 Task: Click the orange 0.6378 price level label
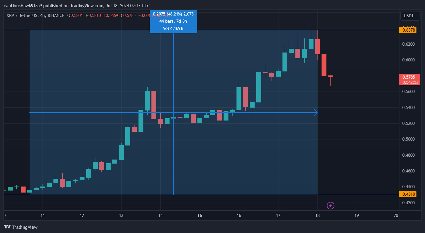tap(408, 30)
